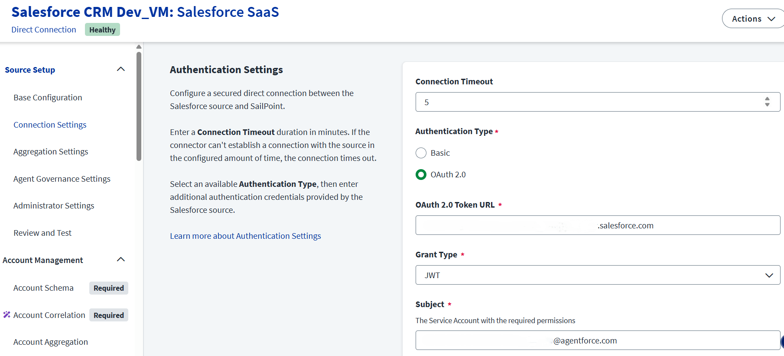Collapse the Account Management section chevron
784x356 pixels.
click(x=121, y=260)
